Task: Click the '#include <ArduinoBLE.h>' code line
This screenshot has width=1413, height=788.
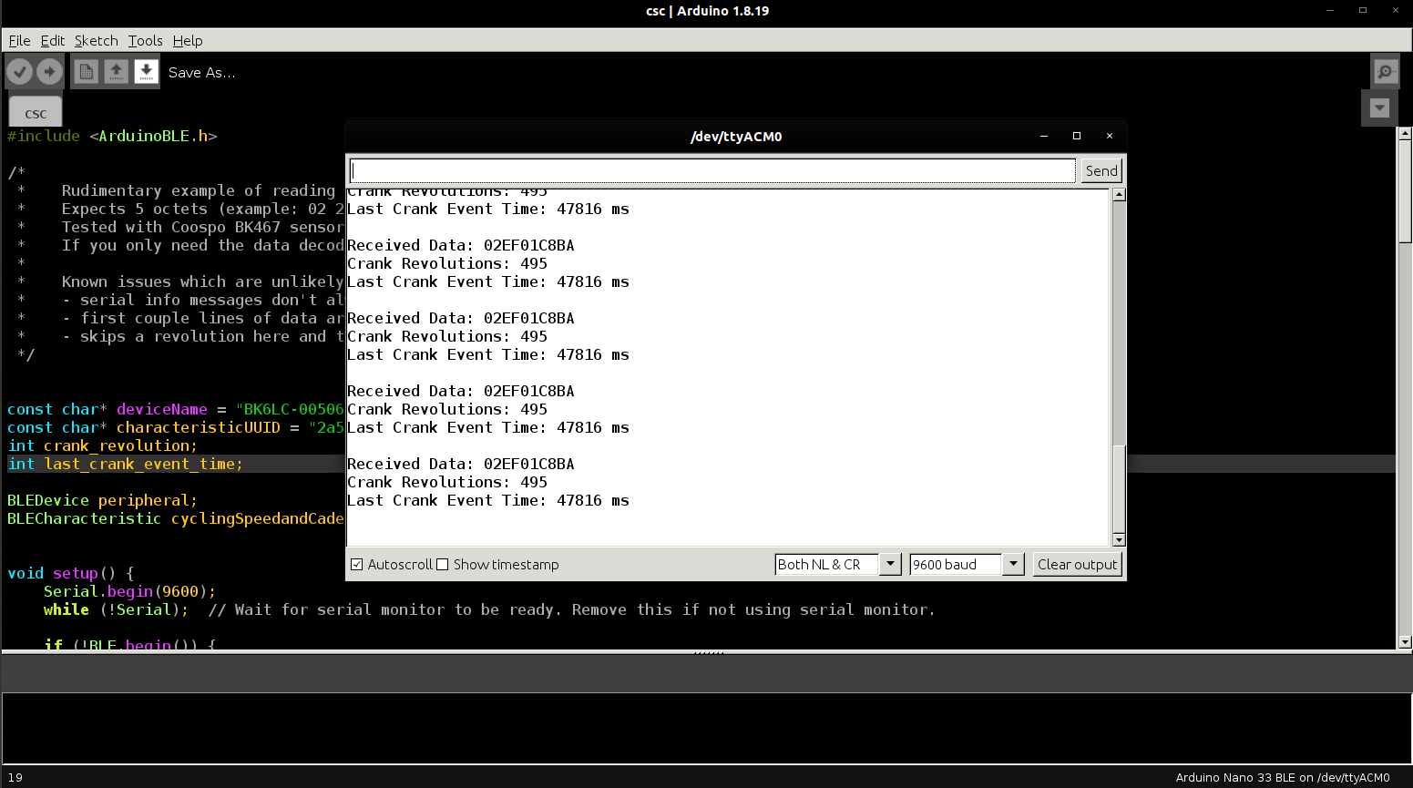Action: click(112, 136)
